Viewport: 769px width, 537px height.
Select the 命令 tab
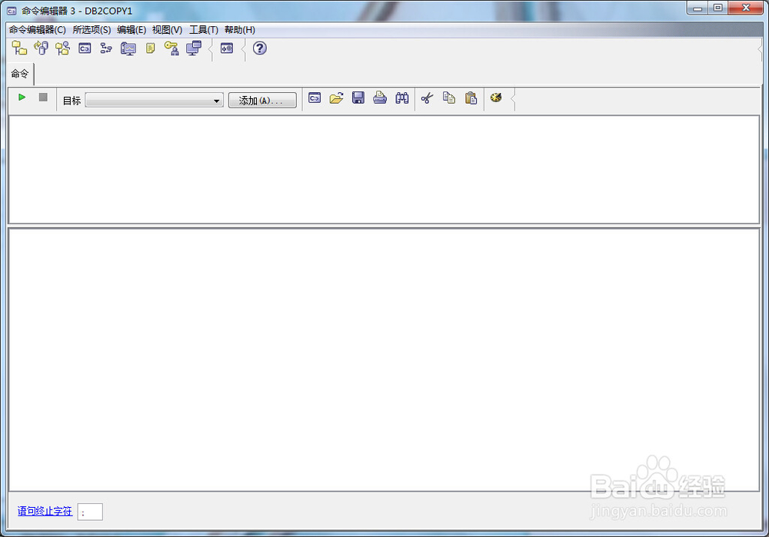(20, 74)
